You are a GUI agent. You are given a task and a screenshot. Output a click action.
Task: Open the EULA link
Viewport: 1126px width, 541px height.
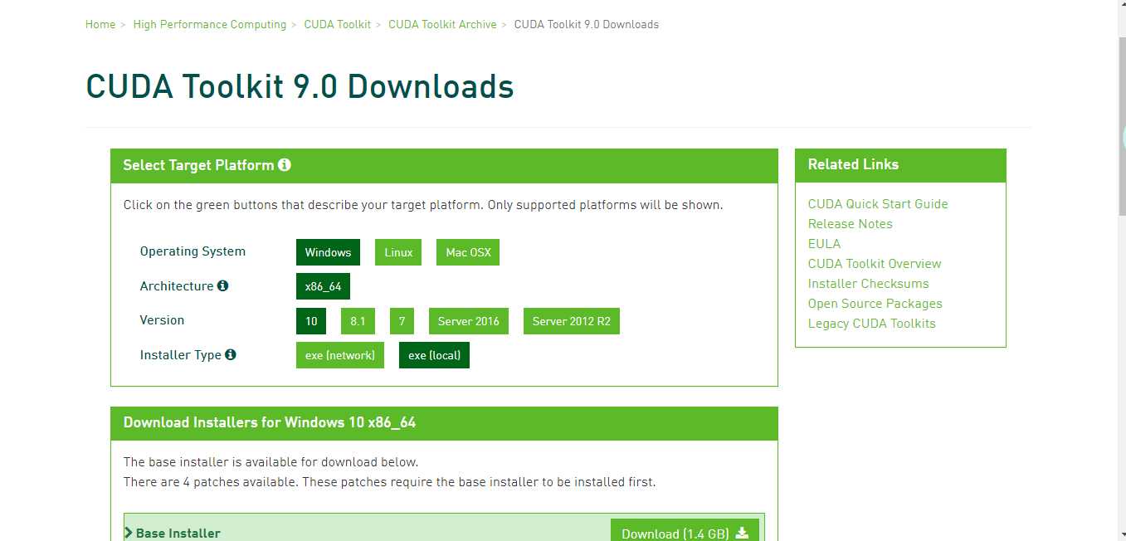[x=825, y=244]
